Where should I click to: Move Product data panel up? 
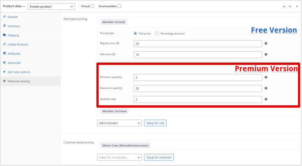(284, 7)
